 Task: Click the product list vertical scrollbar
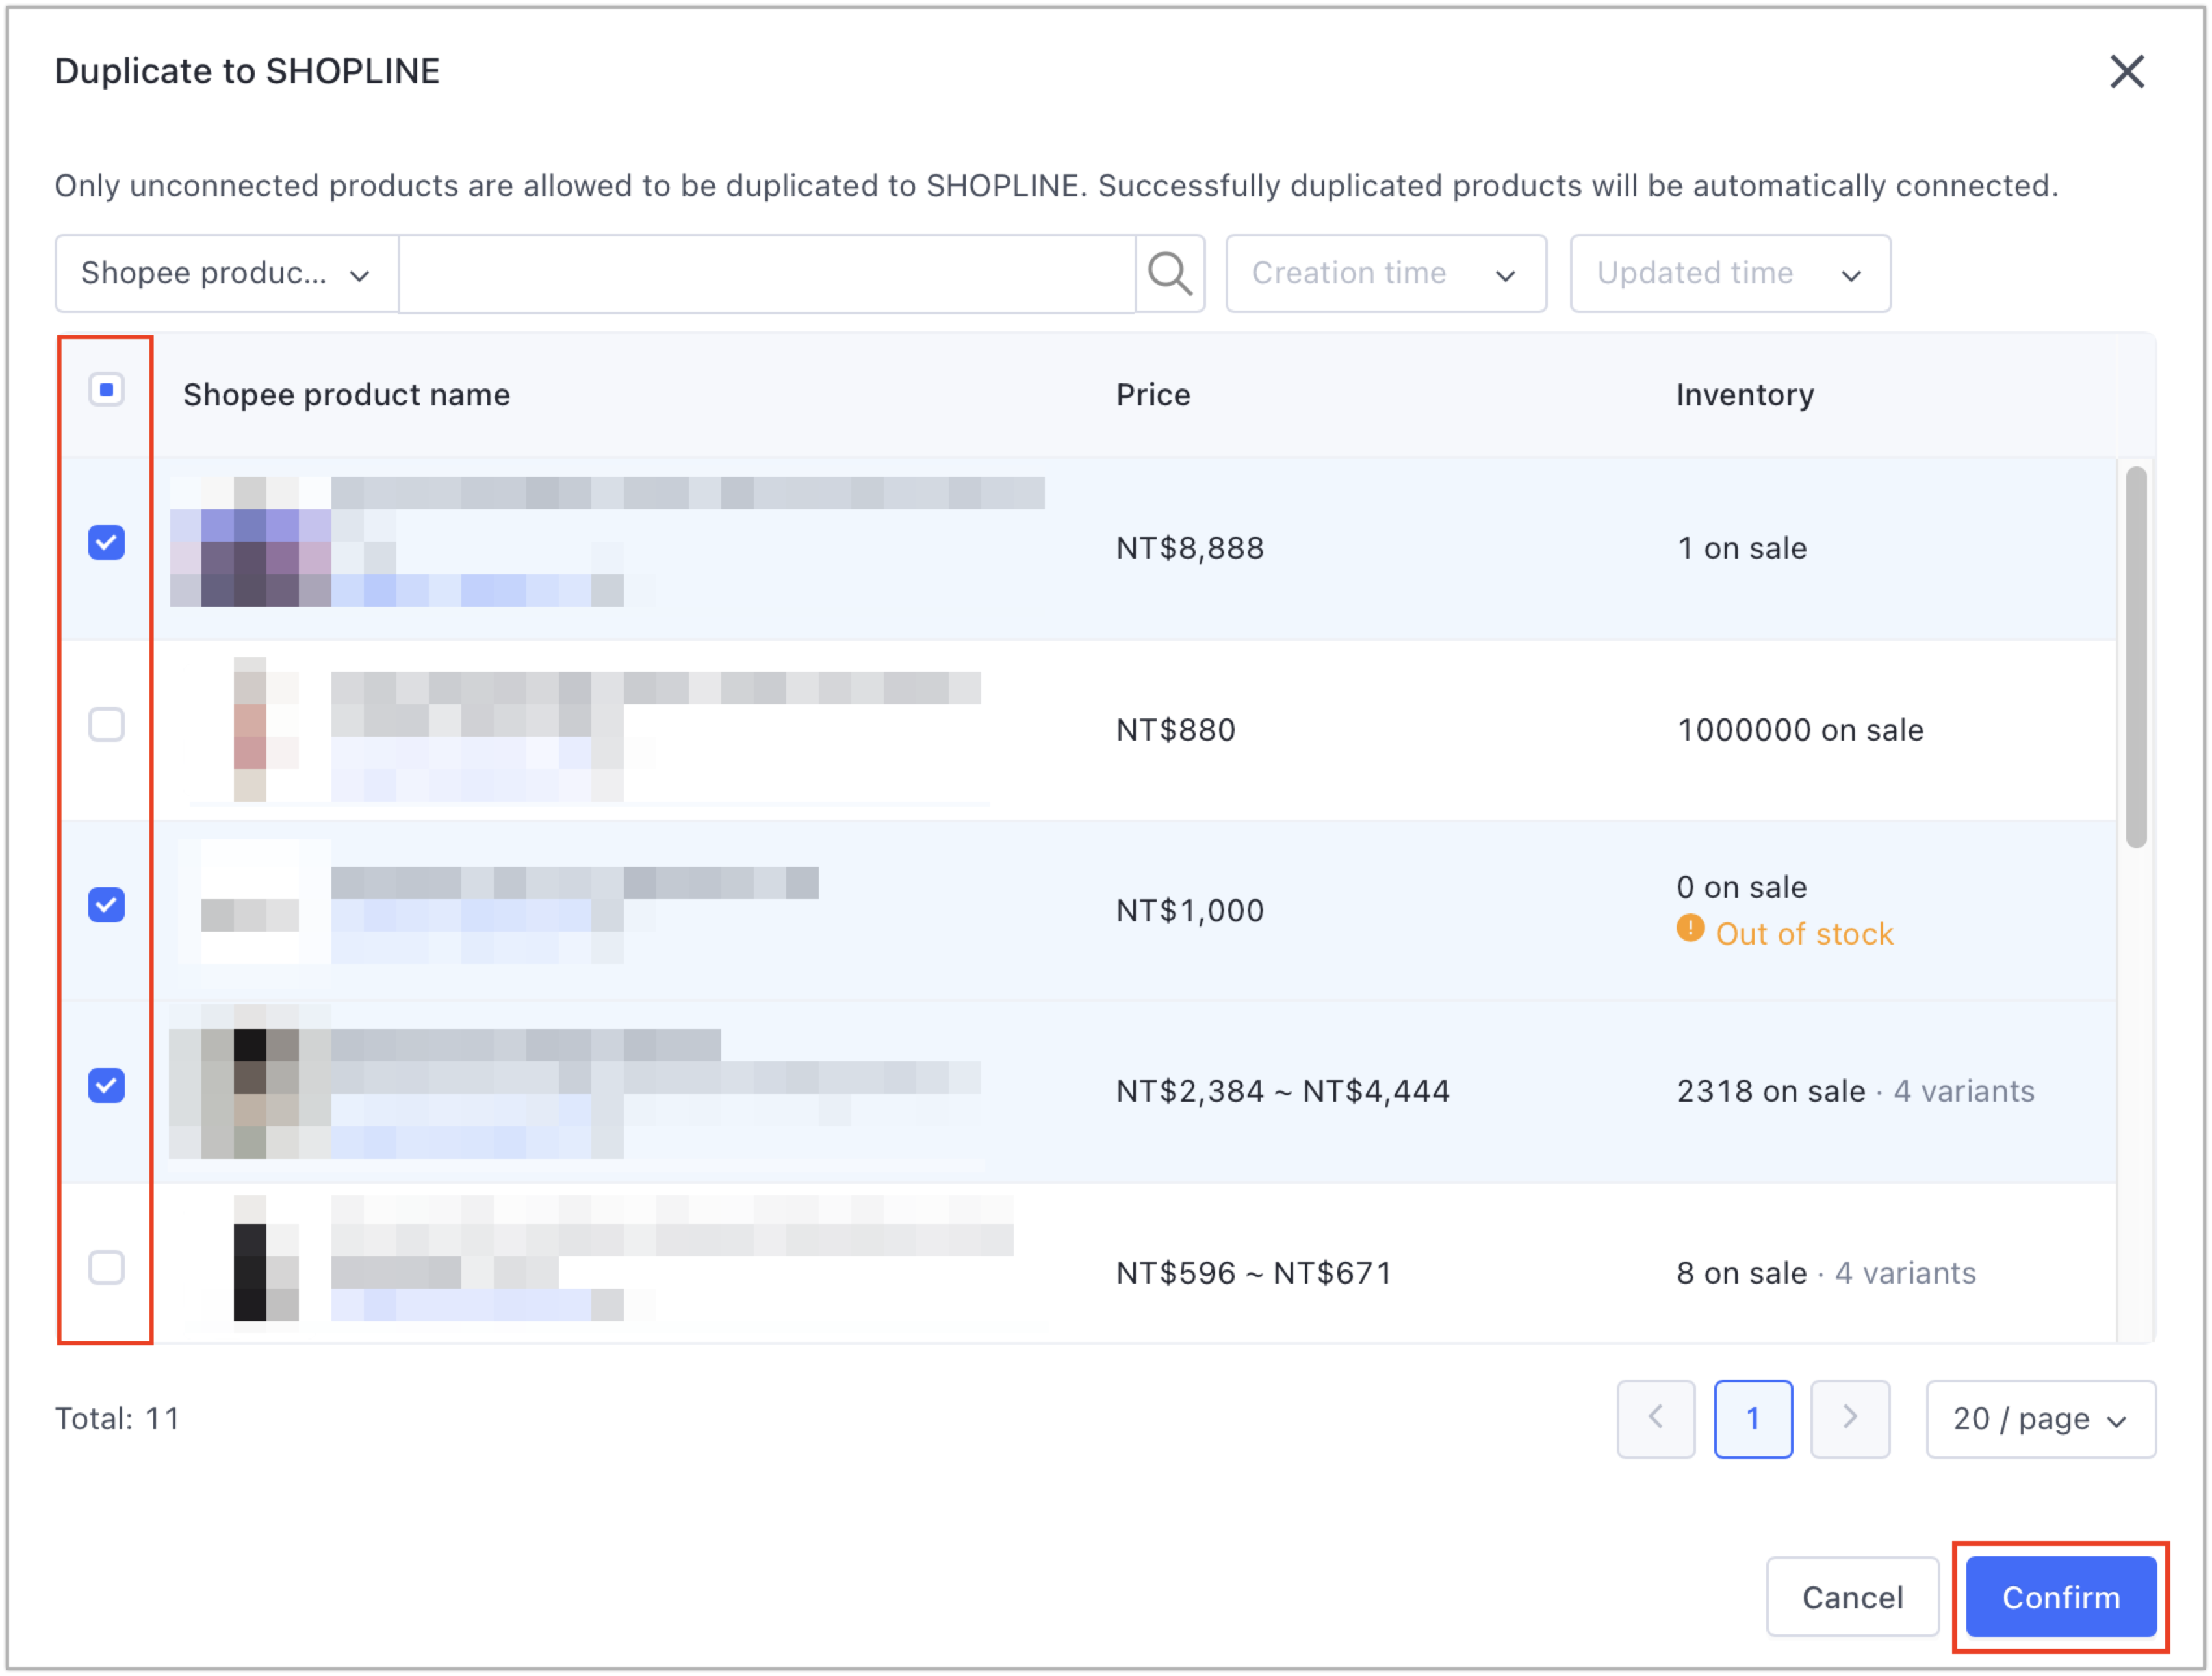point(2136,657)
